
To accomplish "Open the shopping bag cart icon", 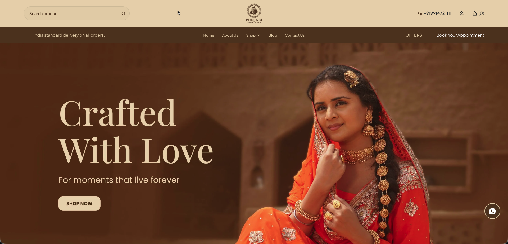I will point(475,13).
